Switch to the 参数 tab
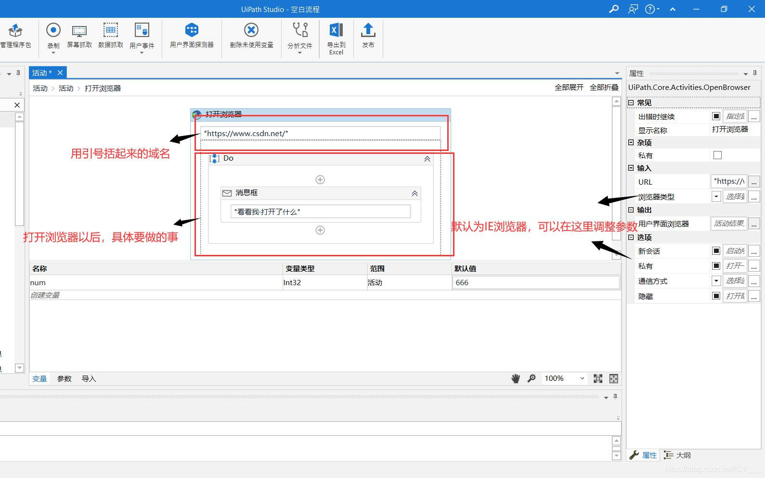 [x=64, y=378]
